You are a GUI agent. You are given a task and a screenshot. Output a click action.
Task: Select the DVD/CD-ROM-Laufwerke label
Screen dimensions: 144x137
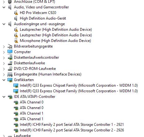click(x=35, y=69)
